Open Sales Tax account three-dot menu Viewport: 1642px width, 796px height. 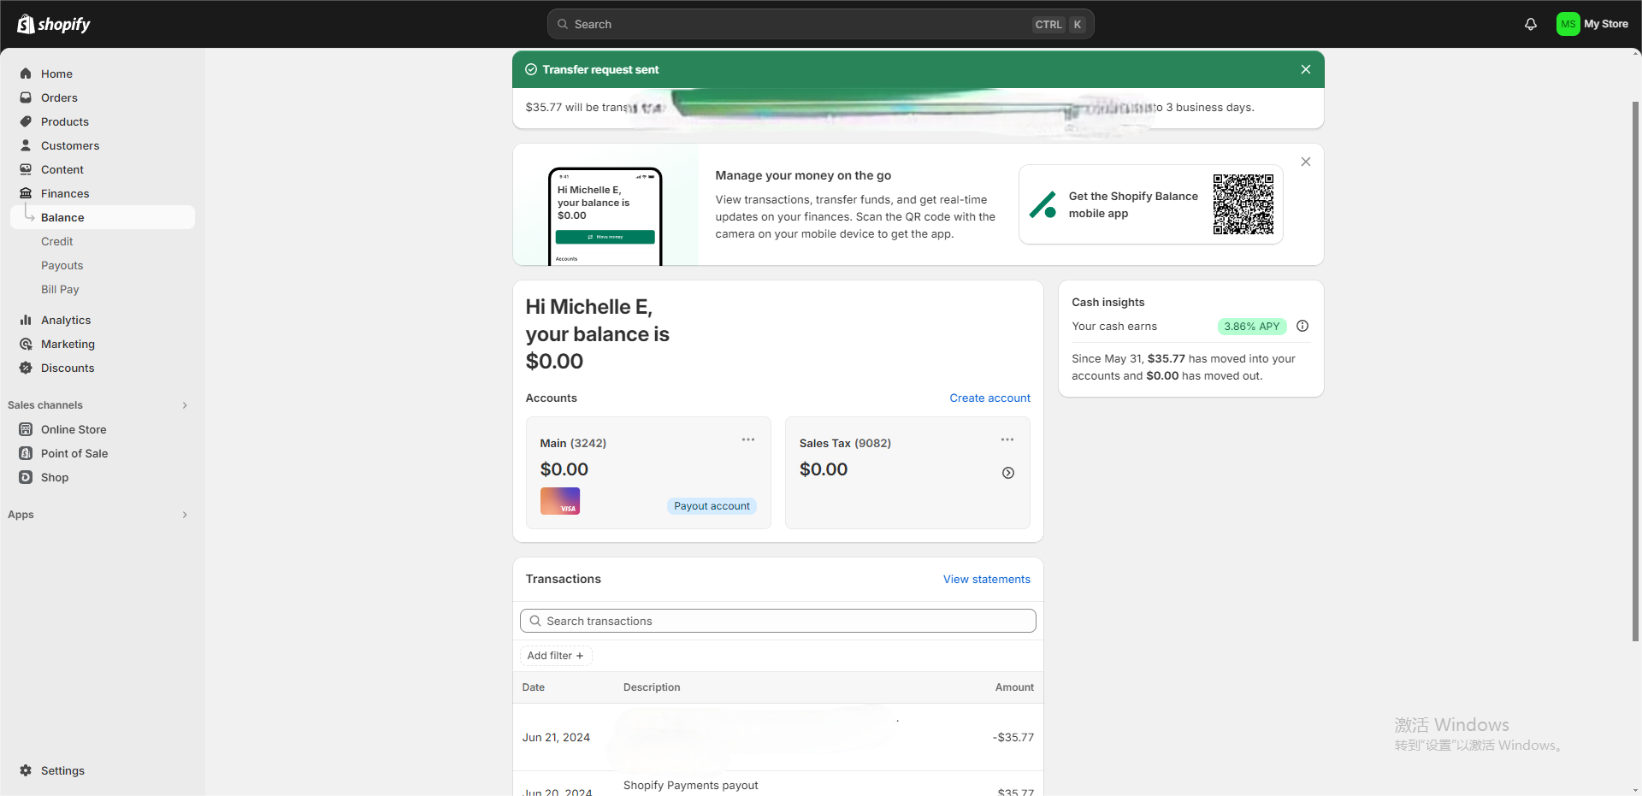click(x=1007, y=439)
